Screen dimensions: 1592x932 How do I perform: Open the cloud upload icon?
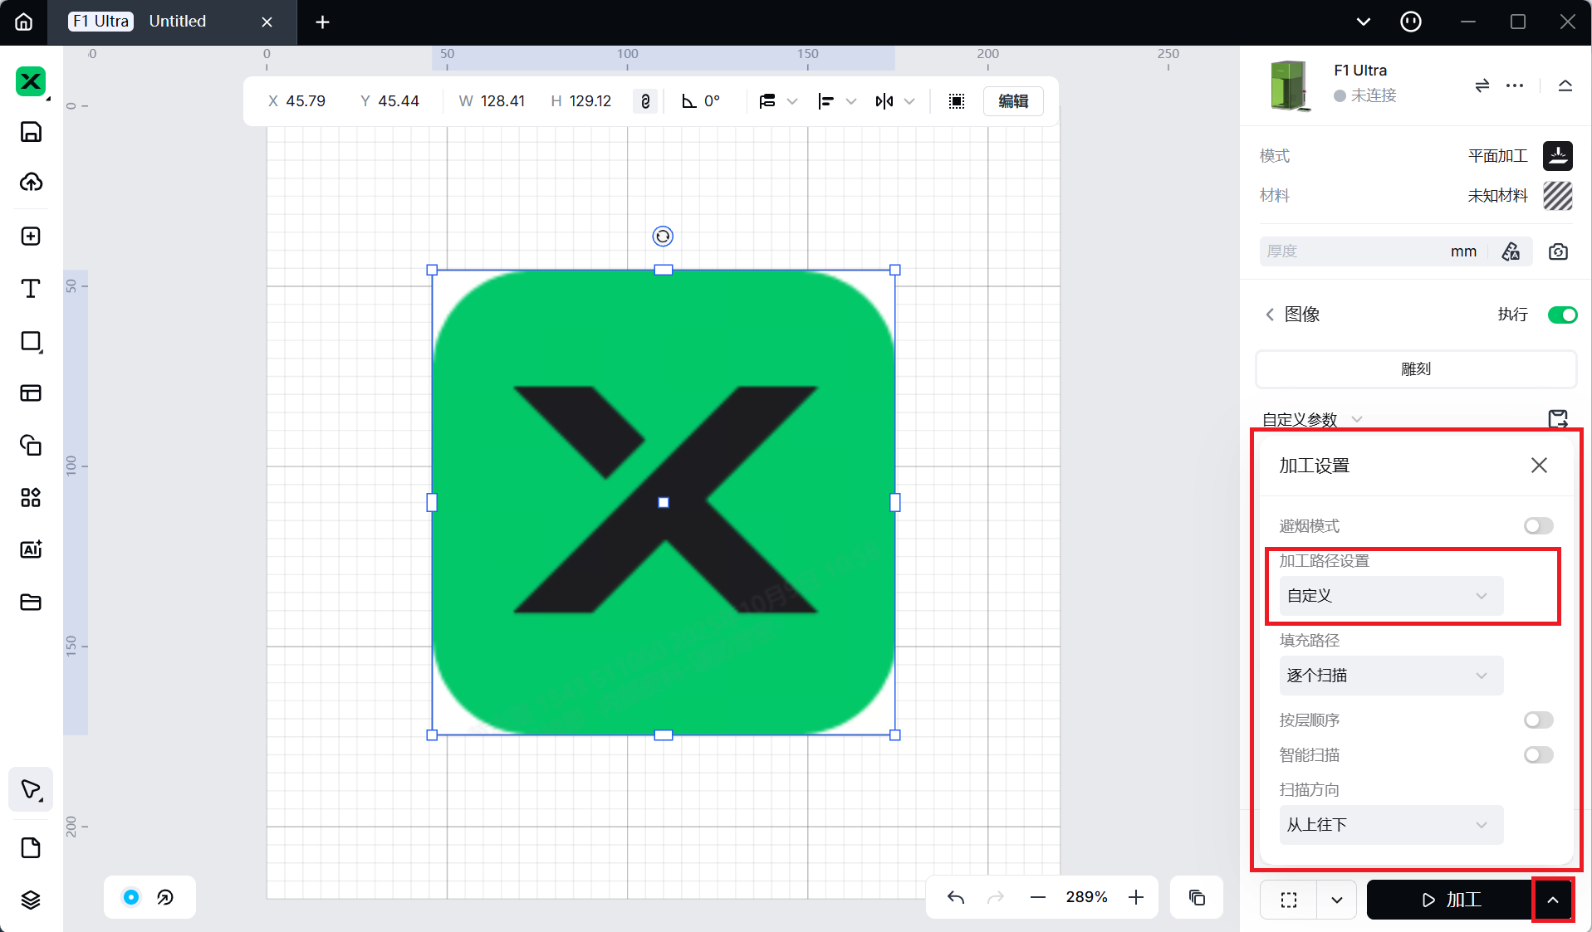(31, 183)
